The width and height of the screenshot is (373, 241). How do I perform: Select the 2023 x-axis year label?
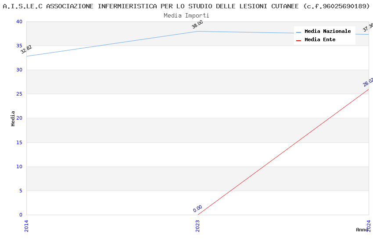coord(197,226)
